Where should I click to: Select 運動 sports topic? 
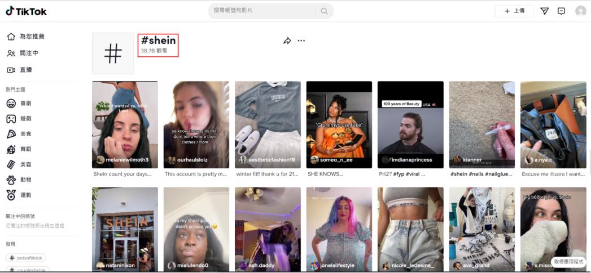coord(19,195)
